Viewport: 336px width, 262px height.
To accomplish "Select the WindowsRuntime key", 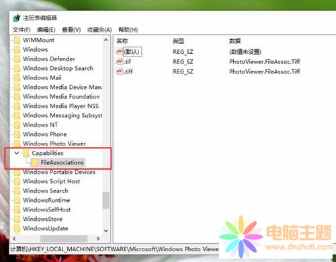I will 46,200.
